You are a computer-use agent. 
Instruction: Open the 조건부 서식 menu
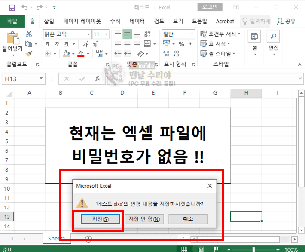click(x=220, y=34)
